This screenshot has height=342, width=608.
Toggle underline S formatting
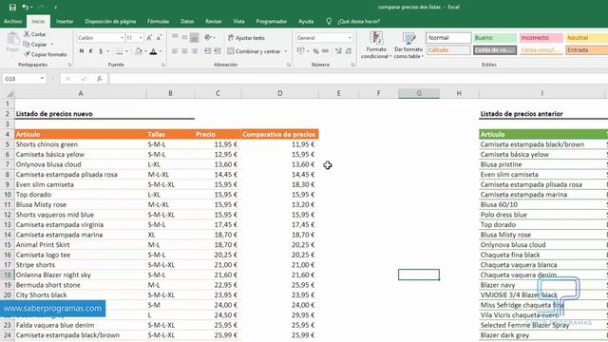click(x=101, y=51)
